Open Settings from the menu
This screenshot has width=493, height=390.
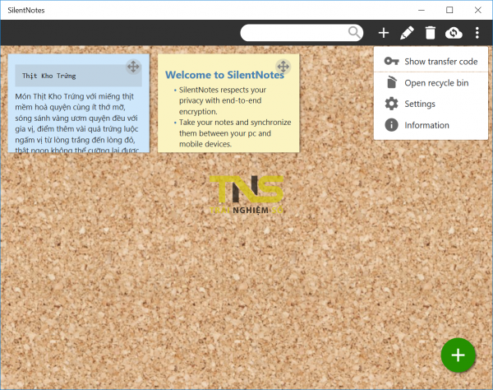click(431, 104)
